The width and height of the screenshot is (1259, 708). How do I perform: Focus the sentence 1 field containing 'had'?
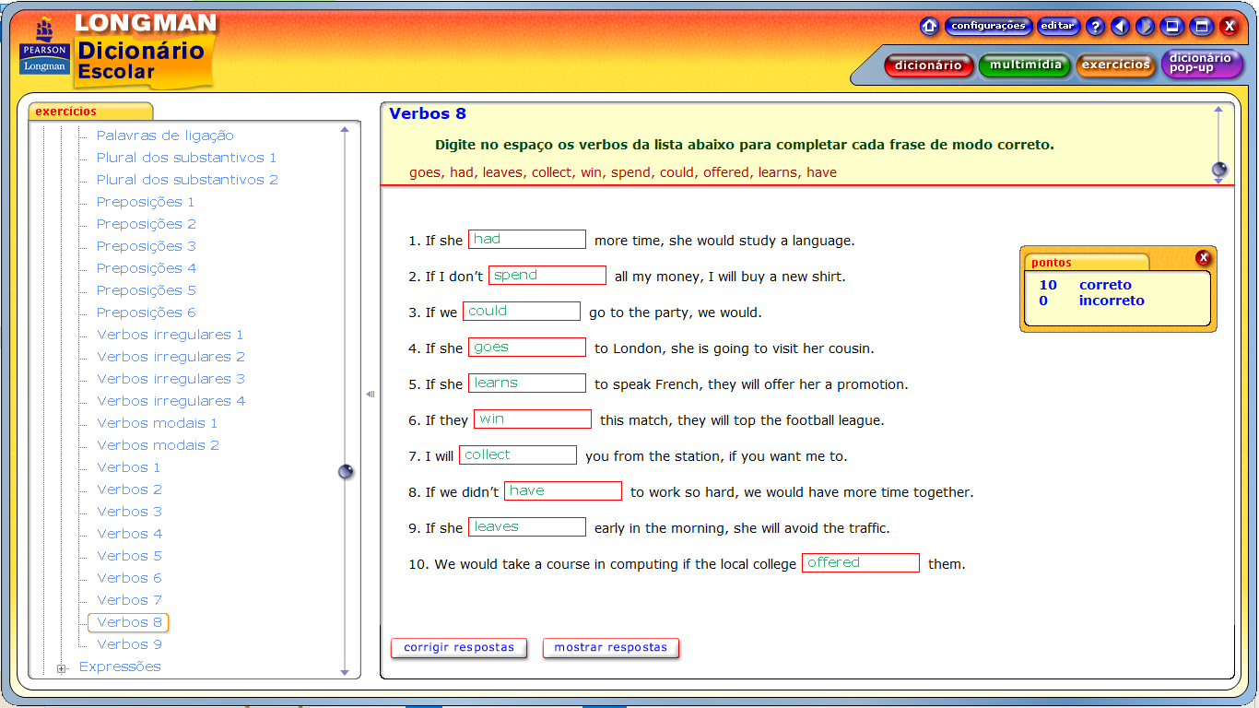(x=527, y=240)
